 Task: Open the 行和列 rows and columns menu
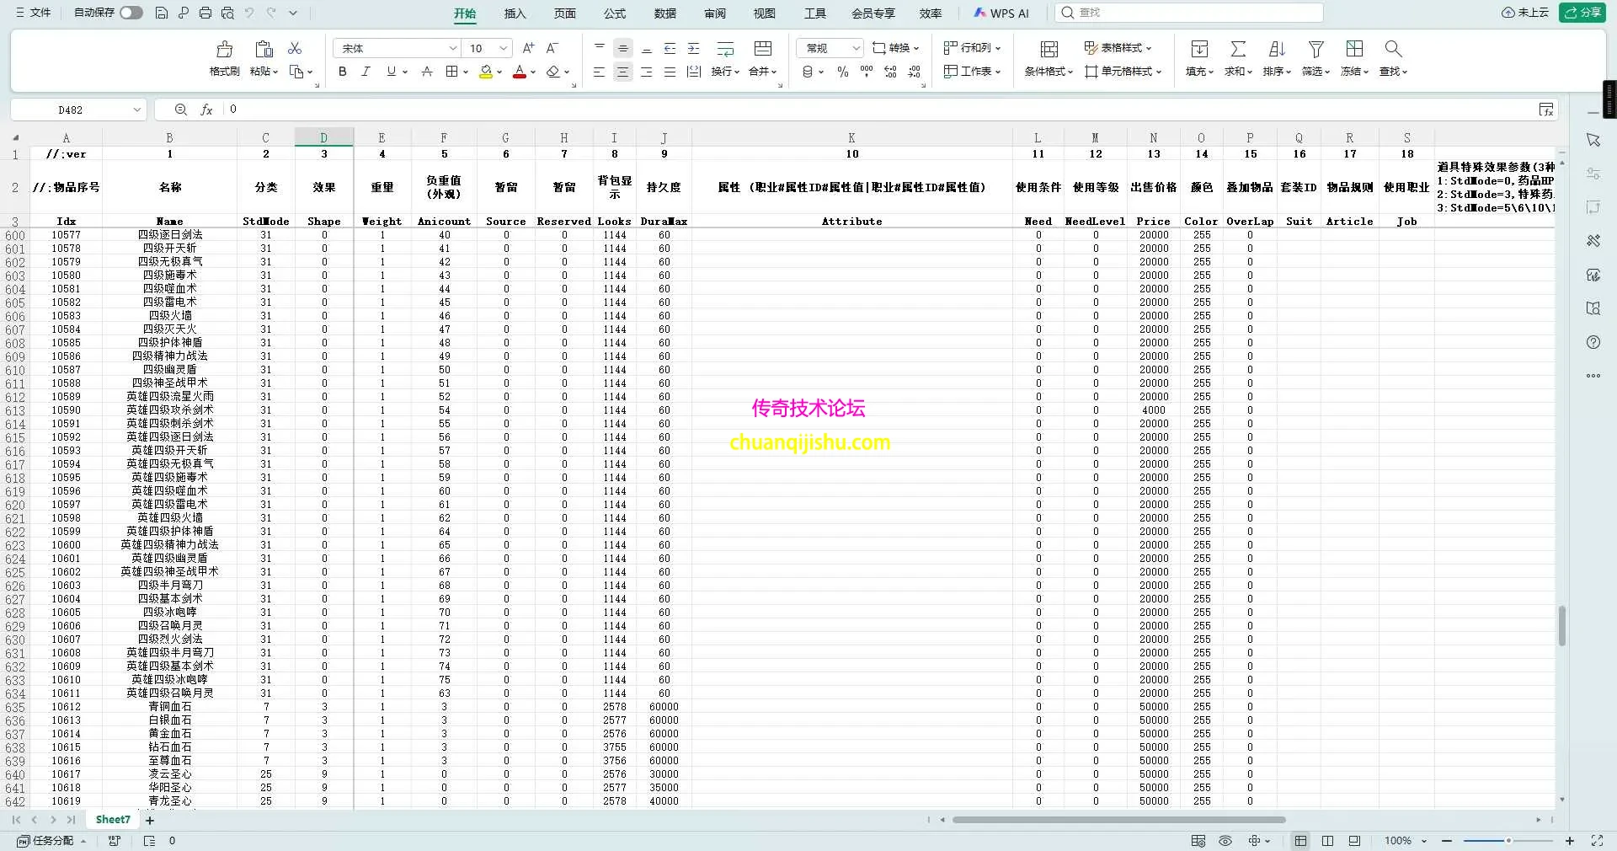[972, 48]
